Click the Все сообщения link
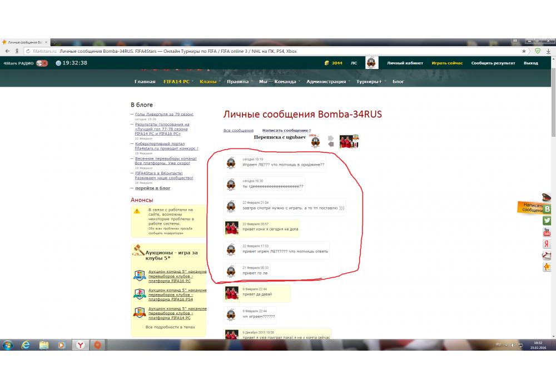Viewport: 556px width, 389px height. point(239,131)
